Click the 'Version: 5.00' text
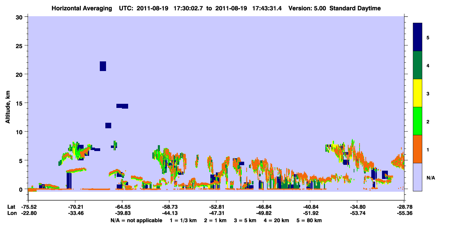The image size is (449, 230). pyautogui.click(x=307, y=8)
